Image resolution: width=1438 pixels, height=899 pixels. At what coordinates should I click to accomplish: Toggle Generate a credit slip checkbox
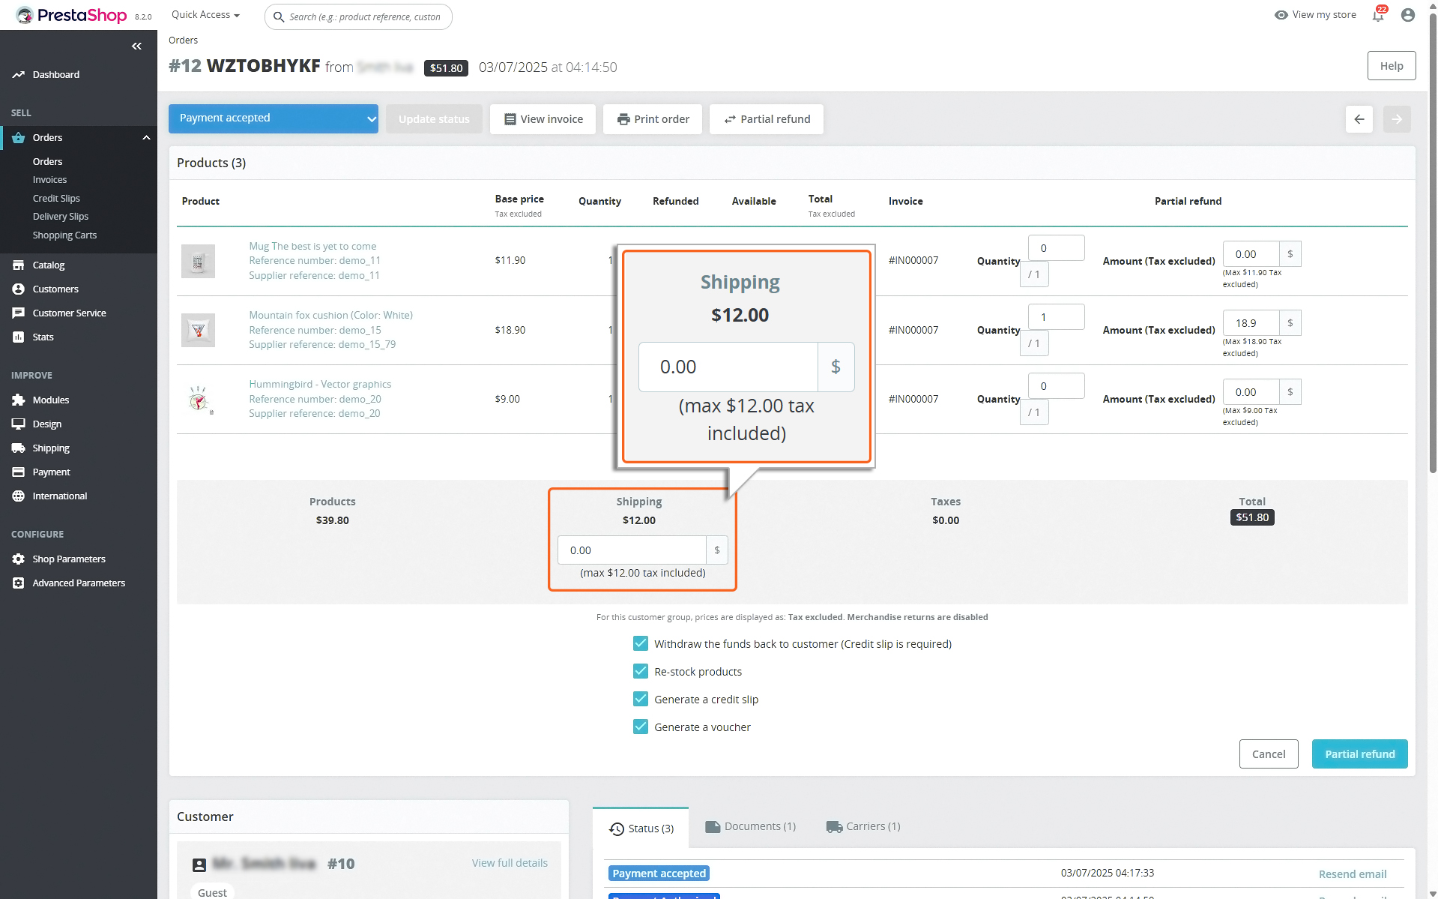coord(641,699)
